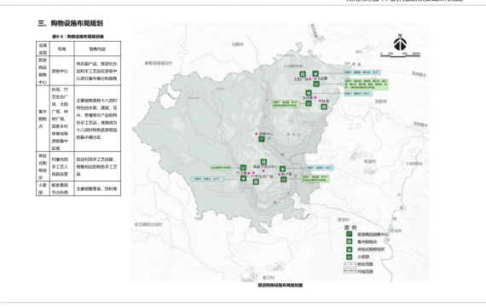Click the 吉龙村 map label
Screen dimensions: 486x307
pos(344,219)
